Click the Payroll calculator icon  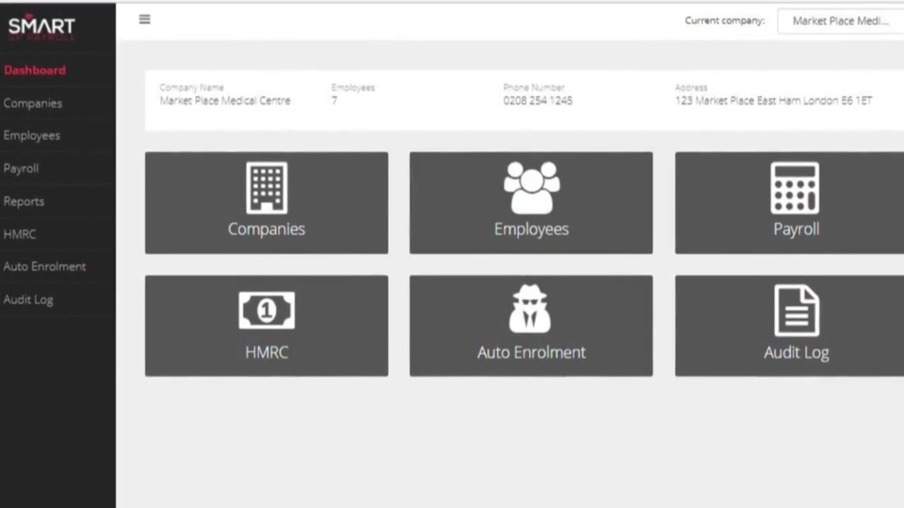coord(795,188)
